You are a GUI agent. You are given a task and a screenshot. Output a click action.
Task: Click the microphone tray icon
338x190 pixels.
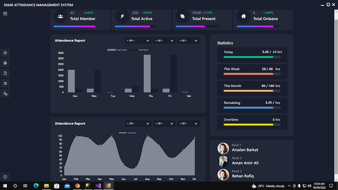[x=299, y=186]
